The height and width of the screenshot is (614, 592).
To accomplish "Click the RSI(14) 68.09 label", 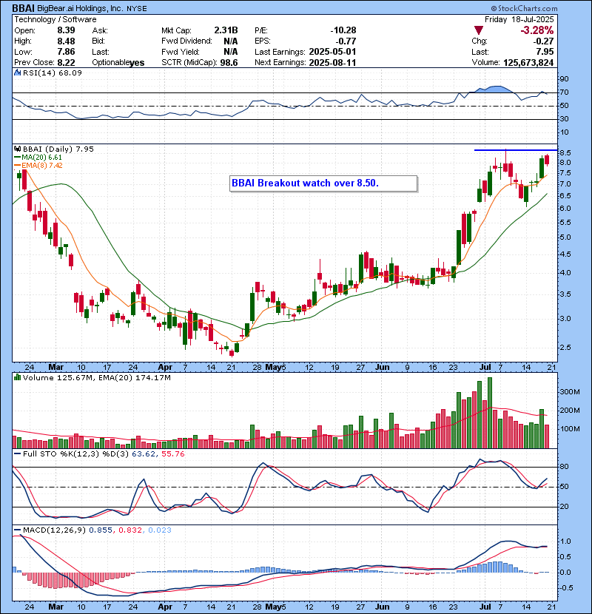I will tap(53, 72).
